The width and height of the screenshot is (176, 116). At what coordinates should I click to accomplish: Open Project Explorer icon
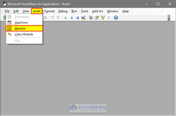click(x=91, y=18)
